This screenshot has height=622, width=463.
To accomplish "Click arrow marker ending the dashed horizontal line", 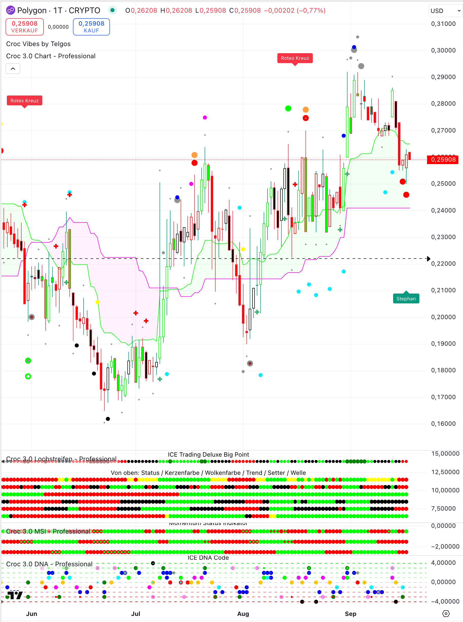I will (x=428, y=259).
